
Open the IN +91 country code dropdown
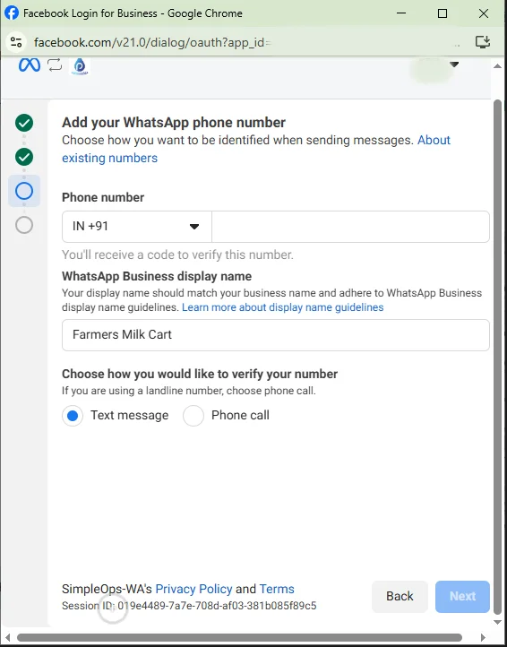(136, 227)
